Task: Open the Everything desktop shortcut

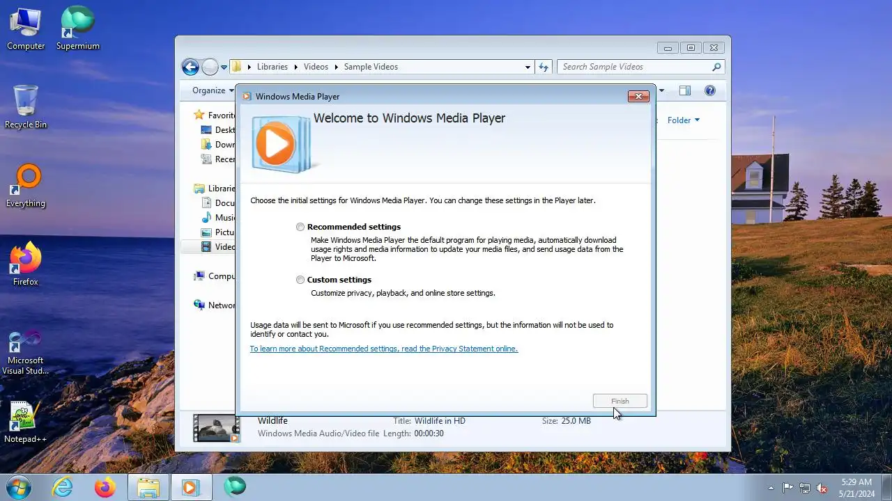Action: tap(26, 186)
